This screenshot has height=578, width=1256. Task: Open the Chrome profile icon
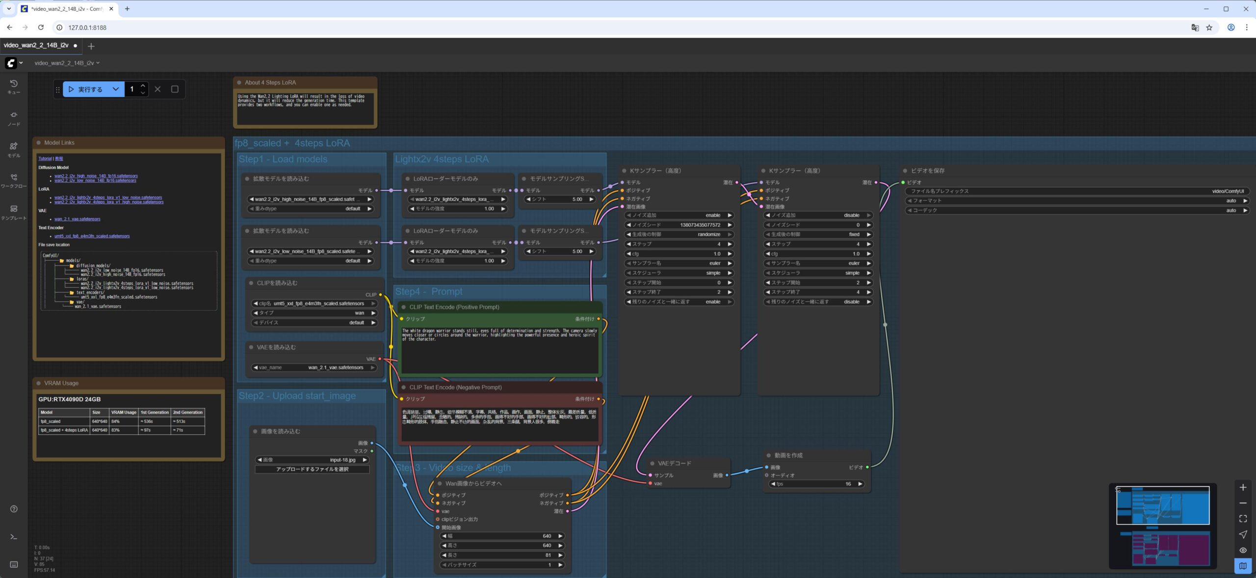pos(1231,27)
